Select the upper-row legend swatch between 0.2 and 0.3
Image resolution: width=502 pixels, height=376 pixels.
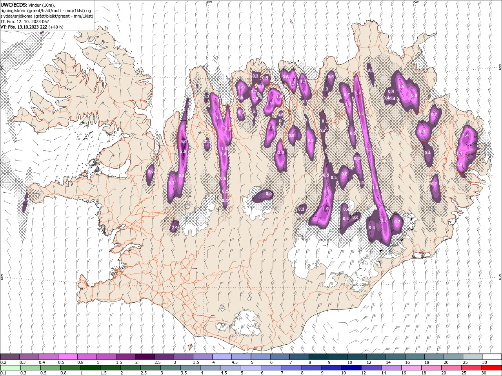click(10, 357)
